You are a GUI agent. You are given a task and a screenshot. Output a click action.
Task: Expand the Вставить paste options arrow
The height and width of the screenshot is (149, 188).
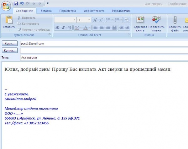[9, 30]
